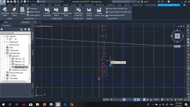Click Draw Parts in Profile View
The image size is (190, 107).
(117, 9)
